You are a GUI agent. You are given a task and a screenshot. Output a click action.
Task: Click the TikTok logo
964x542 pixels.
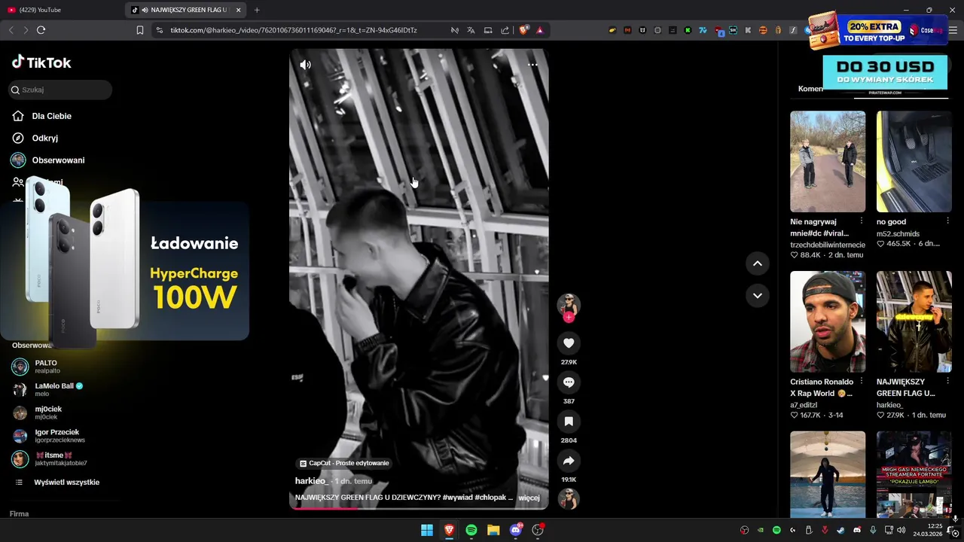41,62
